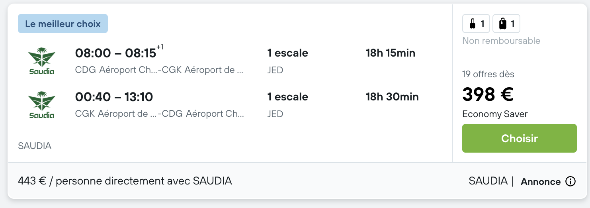The height and width of the screenshot is (208, 590).
Task: Click the Non remboursable text
Action: (x=501, y=41)
